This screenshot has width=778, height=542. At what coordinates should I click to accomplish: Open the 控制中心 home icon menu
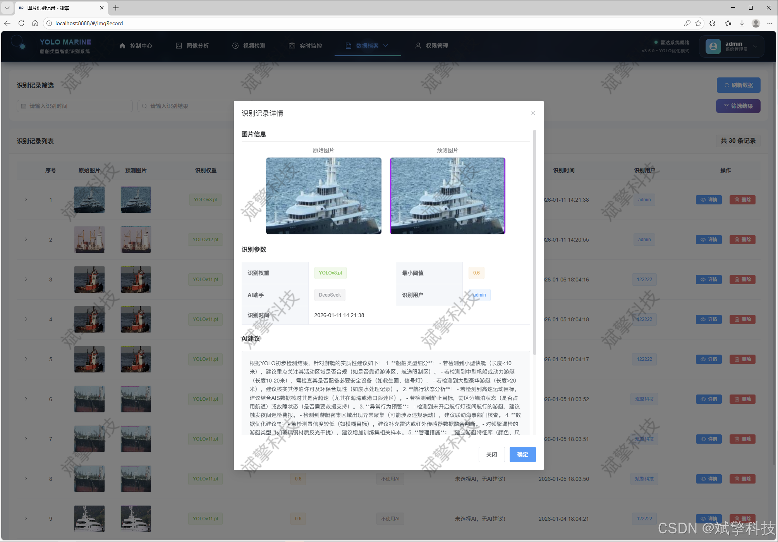(x=136, y=46)
